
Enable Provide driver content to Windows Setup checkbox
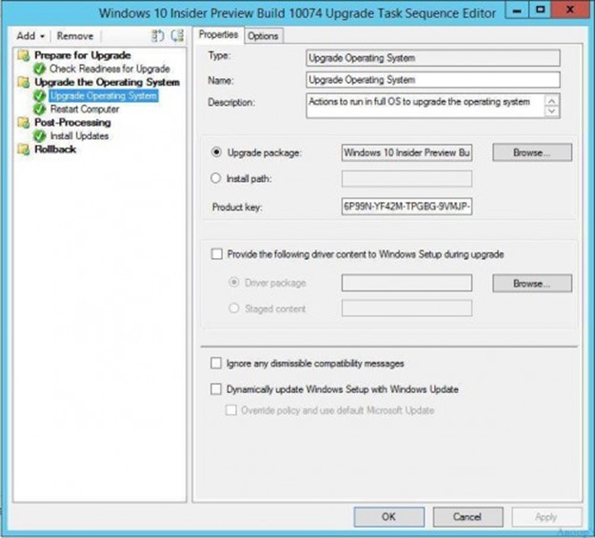pyautogui.click(x=217, y=254)
